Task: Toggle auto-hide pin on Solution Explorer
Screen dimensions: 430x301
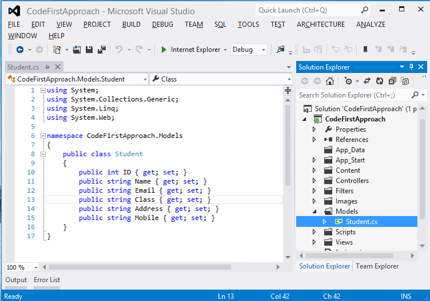Action: [411, 67]
